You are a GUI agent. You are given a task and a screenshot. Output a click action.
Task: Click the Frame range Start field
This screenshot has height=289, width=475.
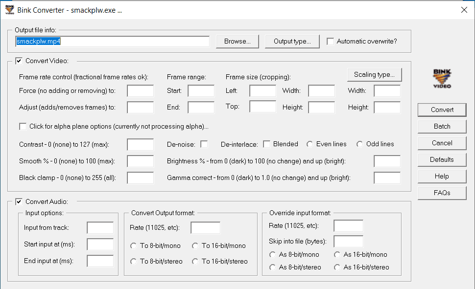tap(201, 91)
